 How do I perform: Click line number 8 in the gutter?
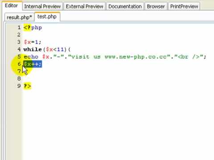pyautogui.click(x=19, y=79)
